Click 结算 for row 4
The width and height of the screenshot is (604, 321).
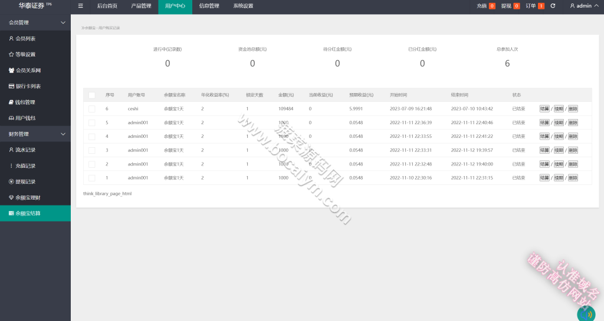pos(544,137)
